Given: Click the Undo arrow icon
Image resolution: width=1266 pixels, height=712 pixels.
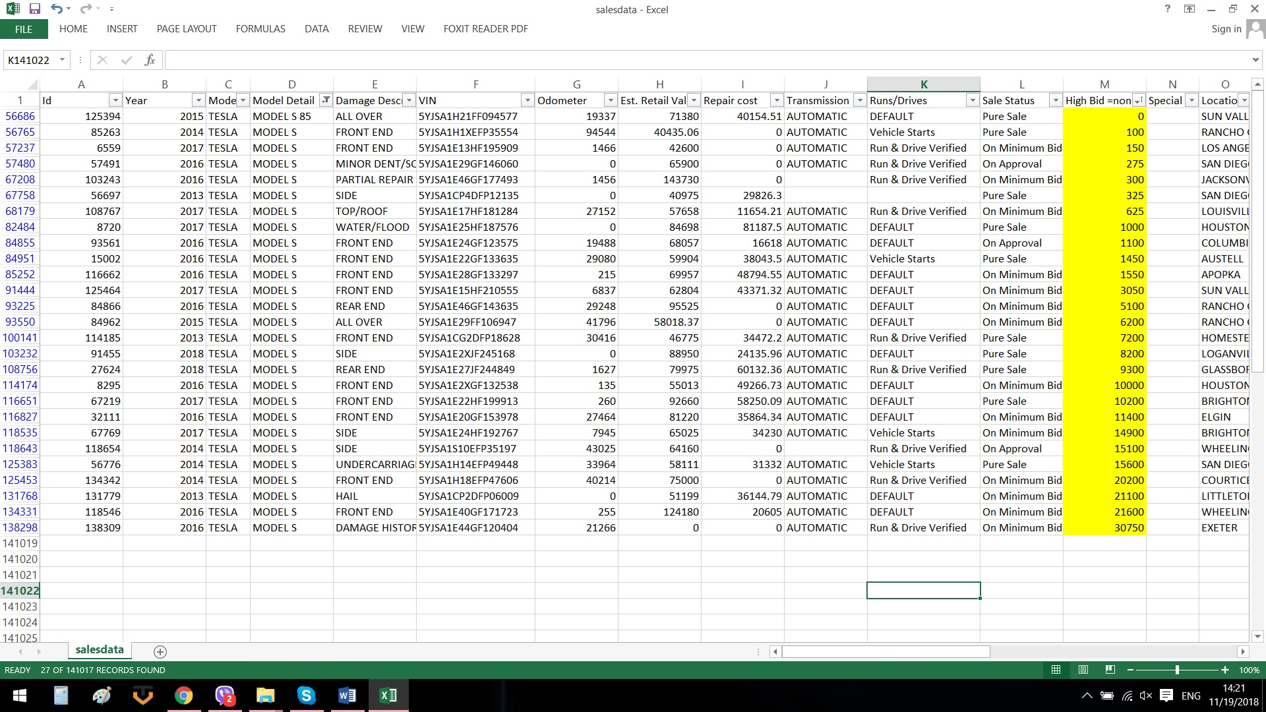Looking at the screenshot, I should click(x=57, y=9).
